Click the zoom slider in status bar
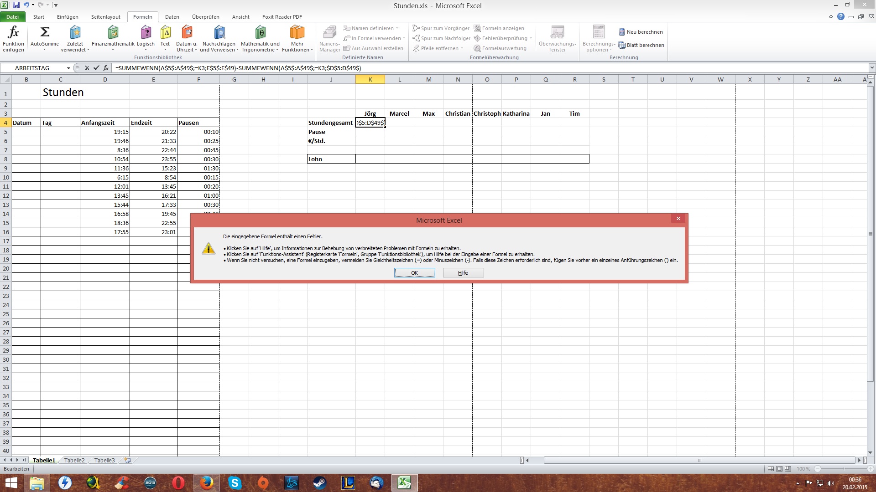The width and height of the screenshot is (876, 492). [844, 469]
